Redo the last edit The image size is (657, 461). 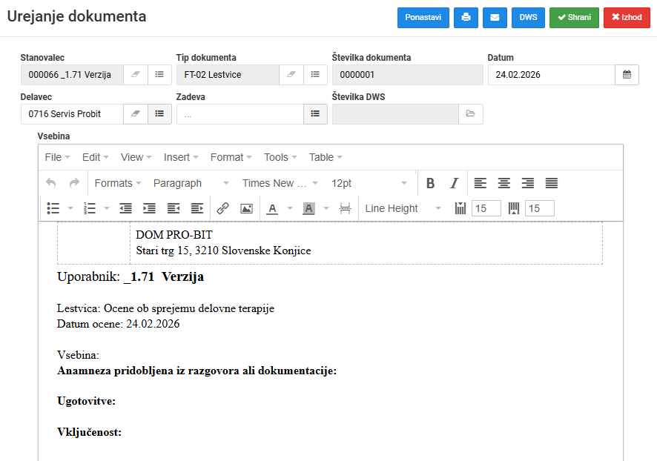pos(75,183)
